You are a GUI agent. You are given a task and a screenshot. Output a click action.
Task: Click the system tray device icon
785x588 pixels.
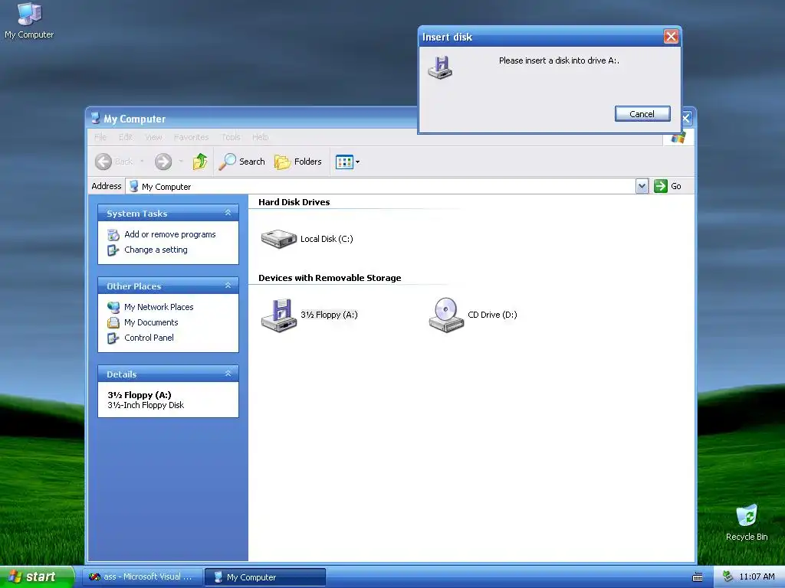728,577
